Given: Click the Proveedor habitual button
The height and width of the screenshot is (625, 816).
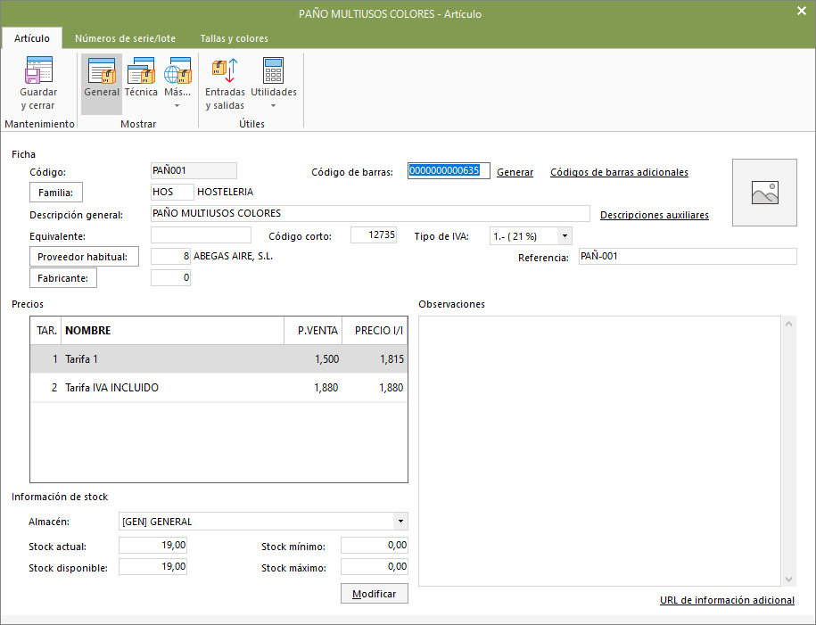Looking at the screenshot, I should pos(85,257).
